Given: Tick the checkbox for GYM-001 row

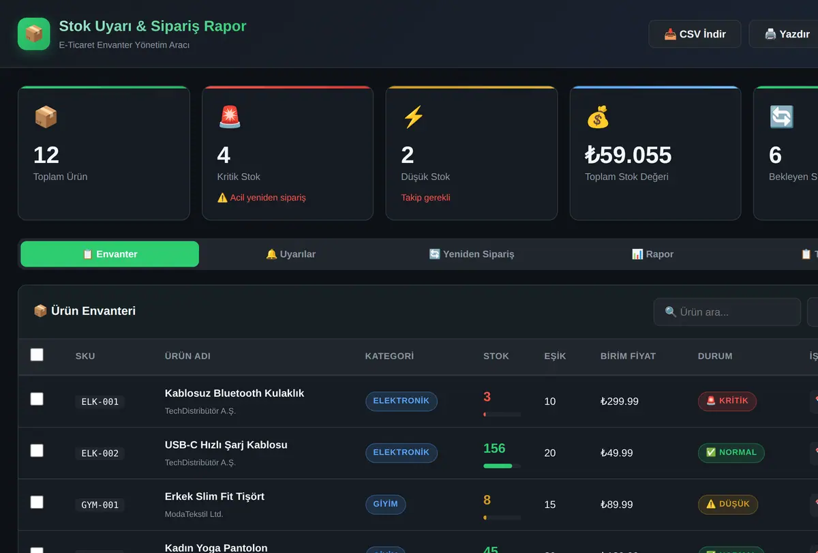Looking at the screenshot, I should [37, 503].
